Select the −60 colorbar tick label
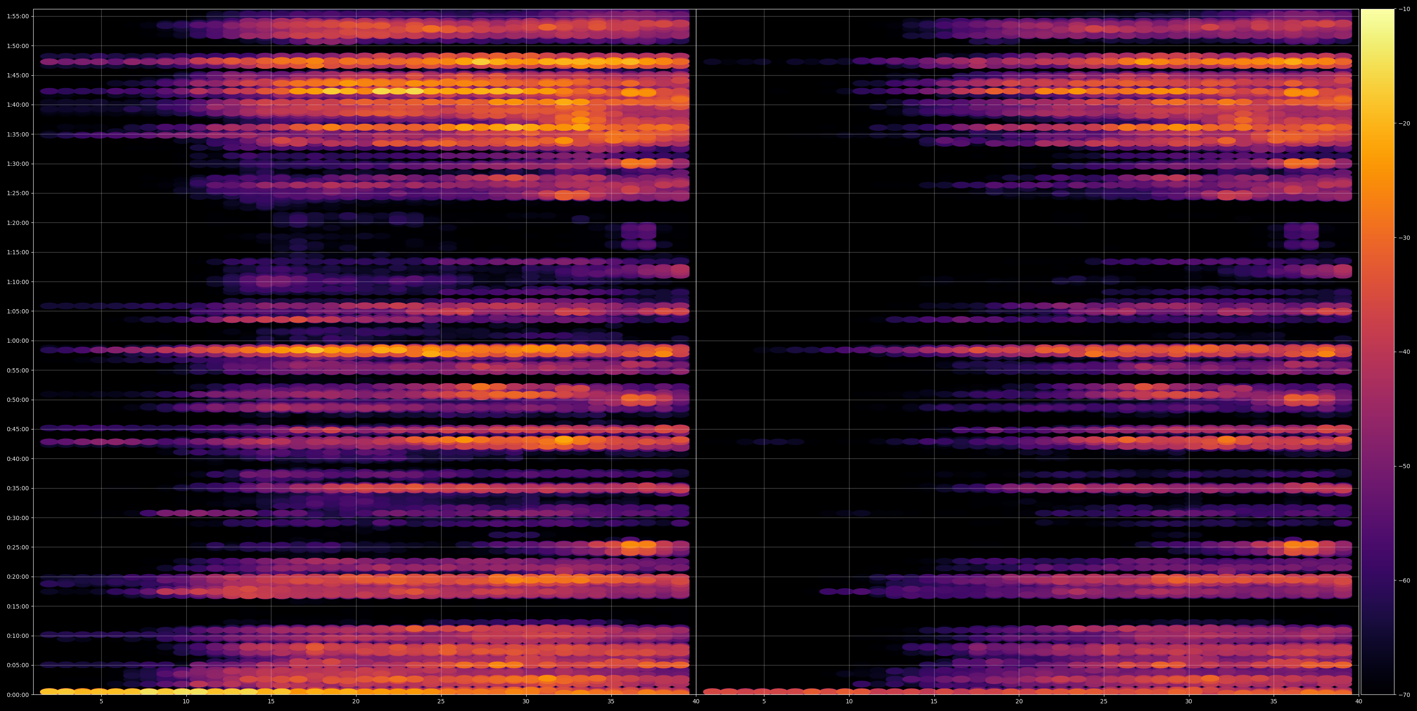This screenshot has width=1417, height=711. click(x=1404, y=580)
